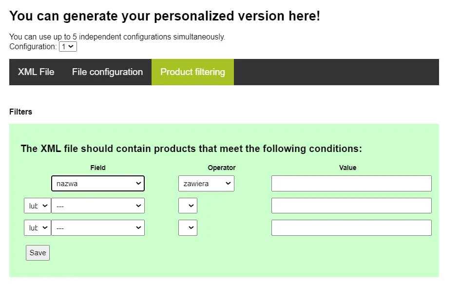The height and width of the screenshot is (303, 460).
Task: Open the empty operator dropdown in row two
Action: click(x=188, y=205)
